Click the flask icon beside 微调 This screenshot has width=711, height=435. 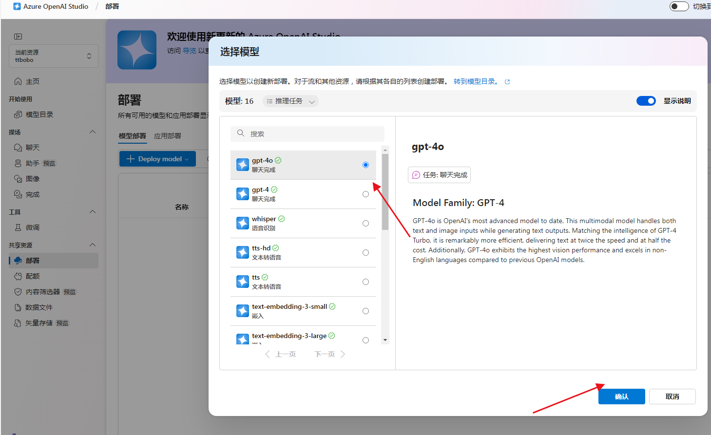(x=18, y=227)
